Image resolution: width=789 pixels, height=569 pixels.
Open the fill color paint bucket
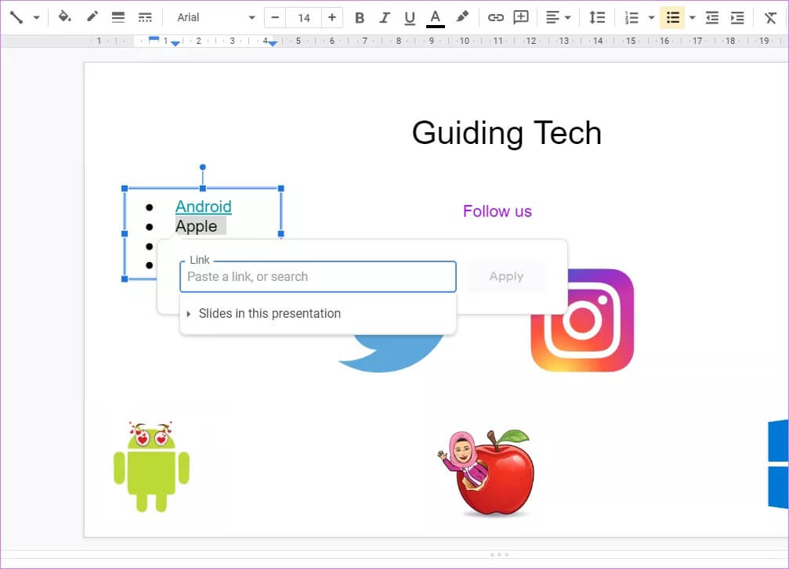click(x=64, y=17)
